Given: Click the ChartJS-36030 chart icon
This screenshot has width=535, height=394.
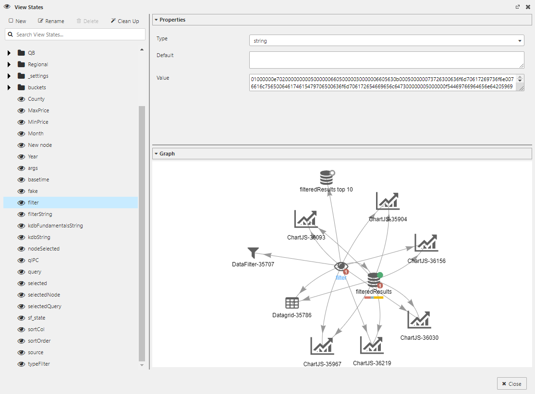Looking at the screenshot, I should (x=419, y=319).
